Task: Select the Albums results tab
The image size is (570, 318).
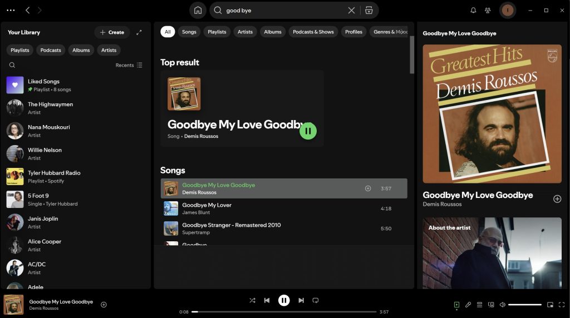Action: tap(273, 32)
